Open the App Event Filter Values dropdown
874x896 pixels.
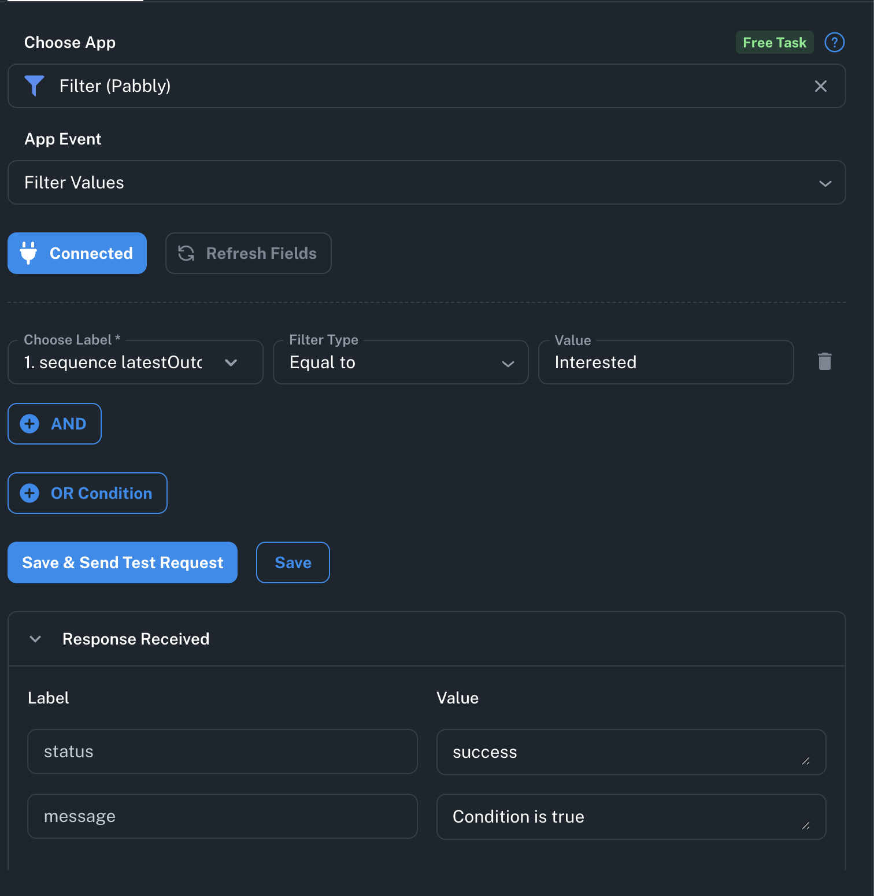pyautogui.click(x=426, y=183)
